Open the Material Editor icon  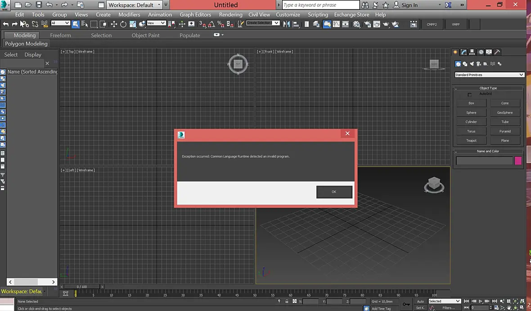coord(356,24)
